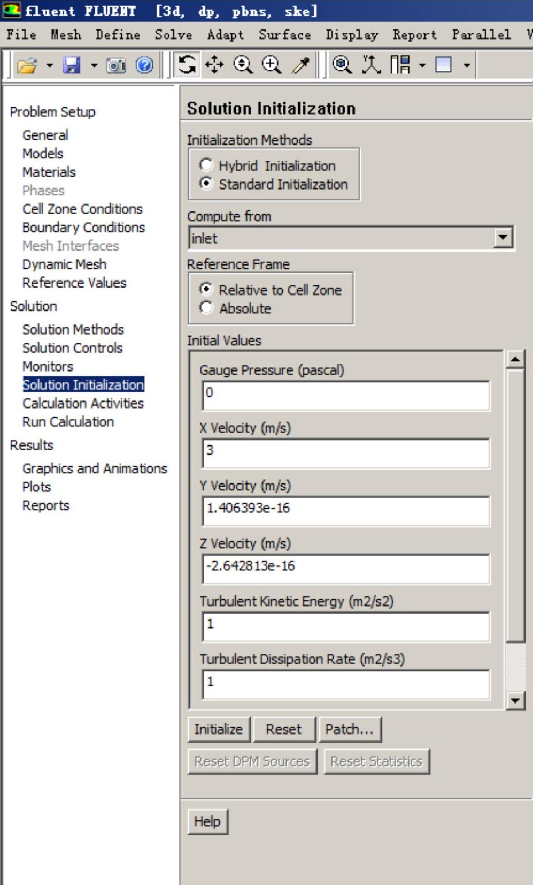Select Absolute reference frame option

click(206, 308)
